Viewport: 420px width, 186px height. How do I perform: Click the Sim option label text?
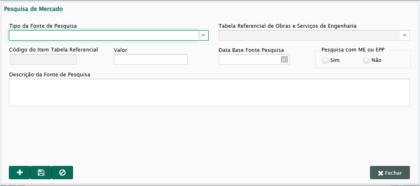(335, 60)
